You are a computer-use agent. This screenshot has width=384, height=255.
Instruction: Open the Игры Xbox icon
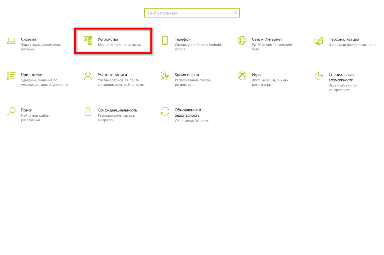point(242,76)
